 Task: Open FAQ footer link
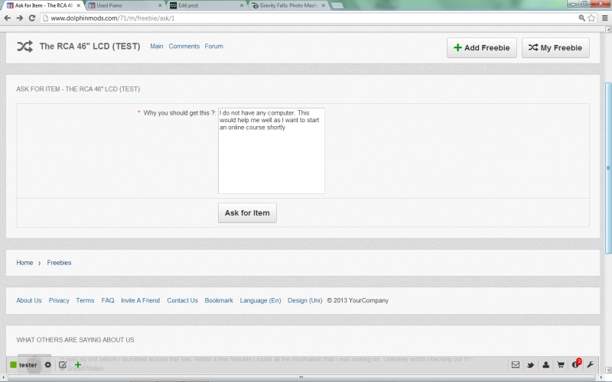[108, 300]
